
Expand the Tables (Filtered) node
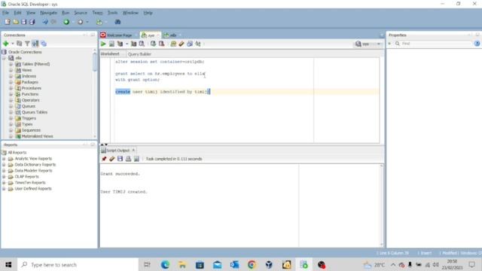(11, 64)
